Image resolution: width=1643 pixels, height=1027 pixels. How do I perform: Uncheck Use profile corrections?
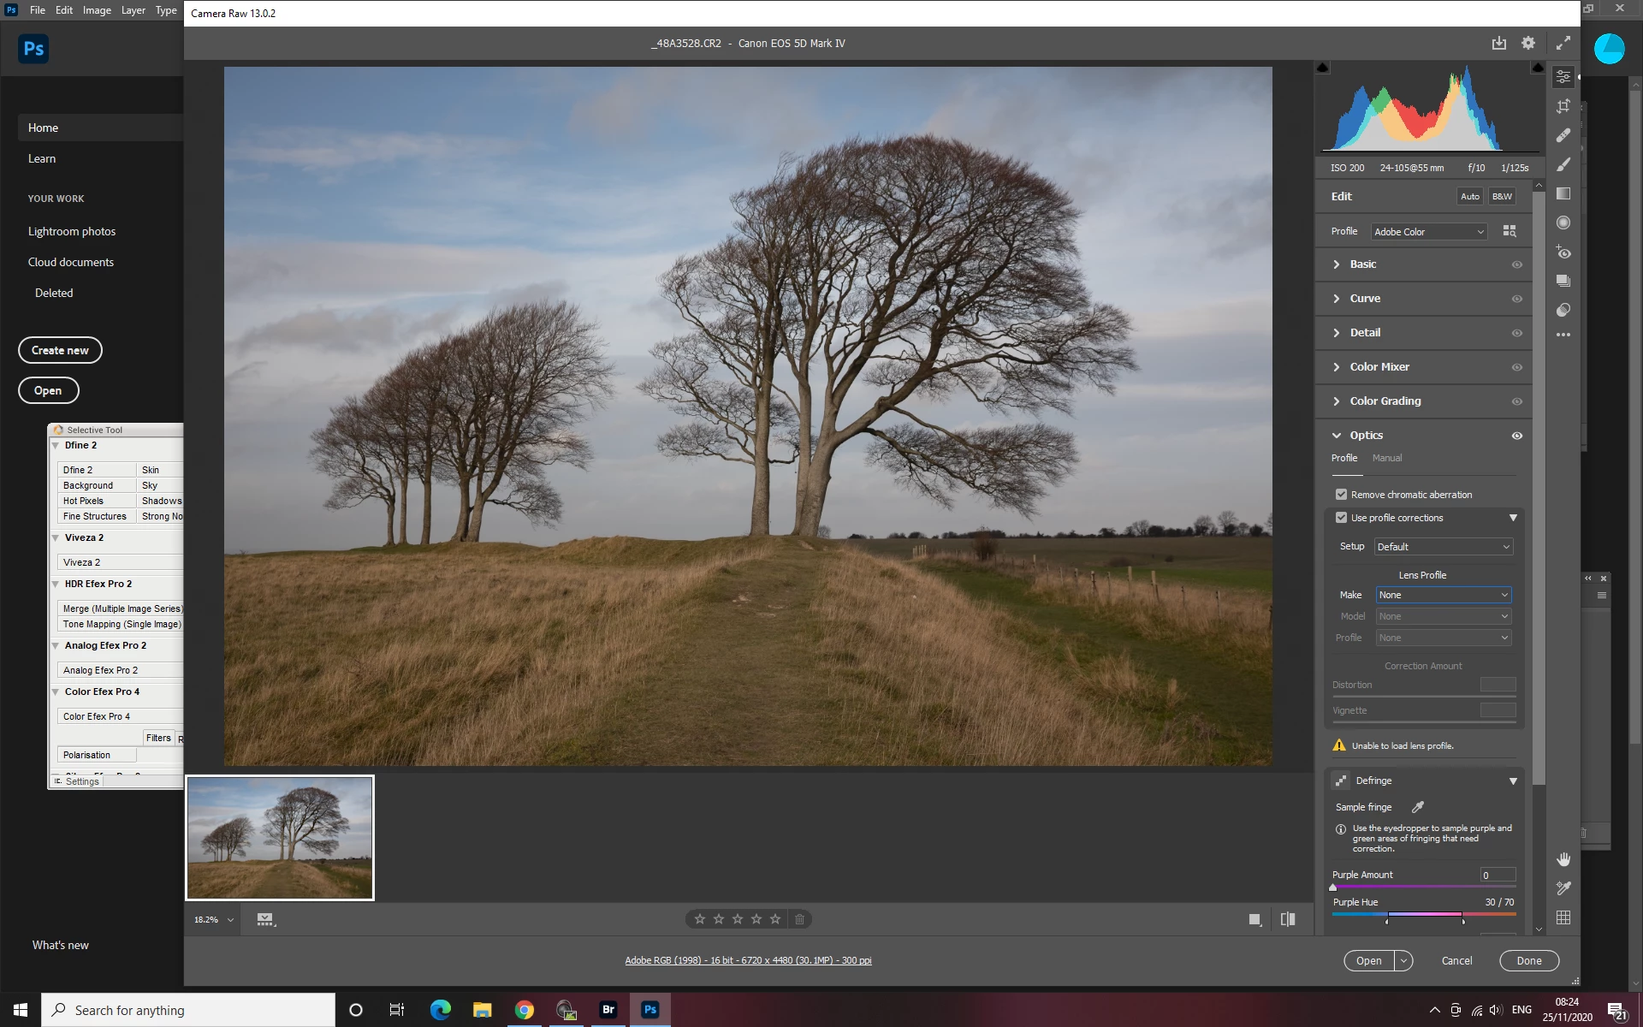[x=1342, y=518]
